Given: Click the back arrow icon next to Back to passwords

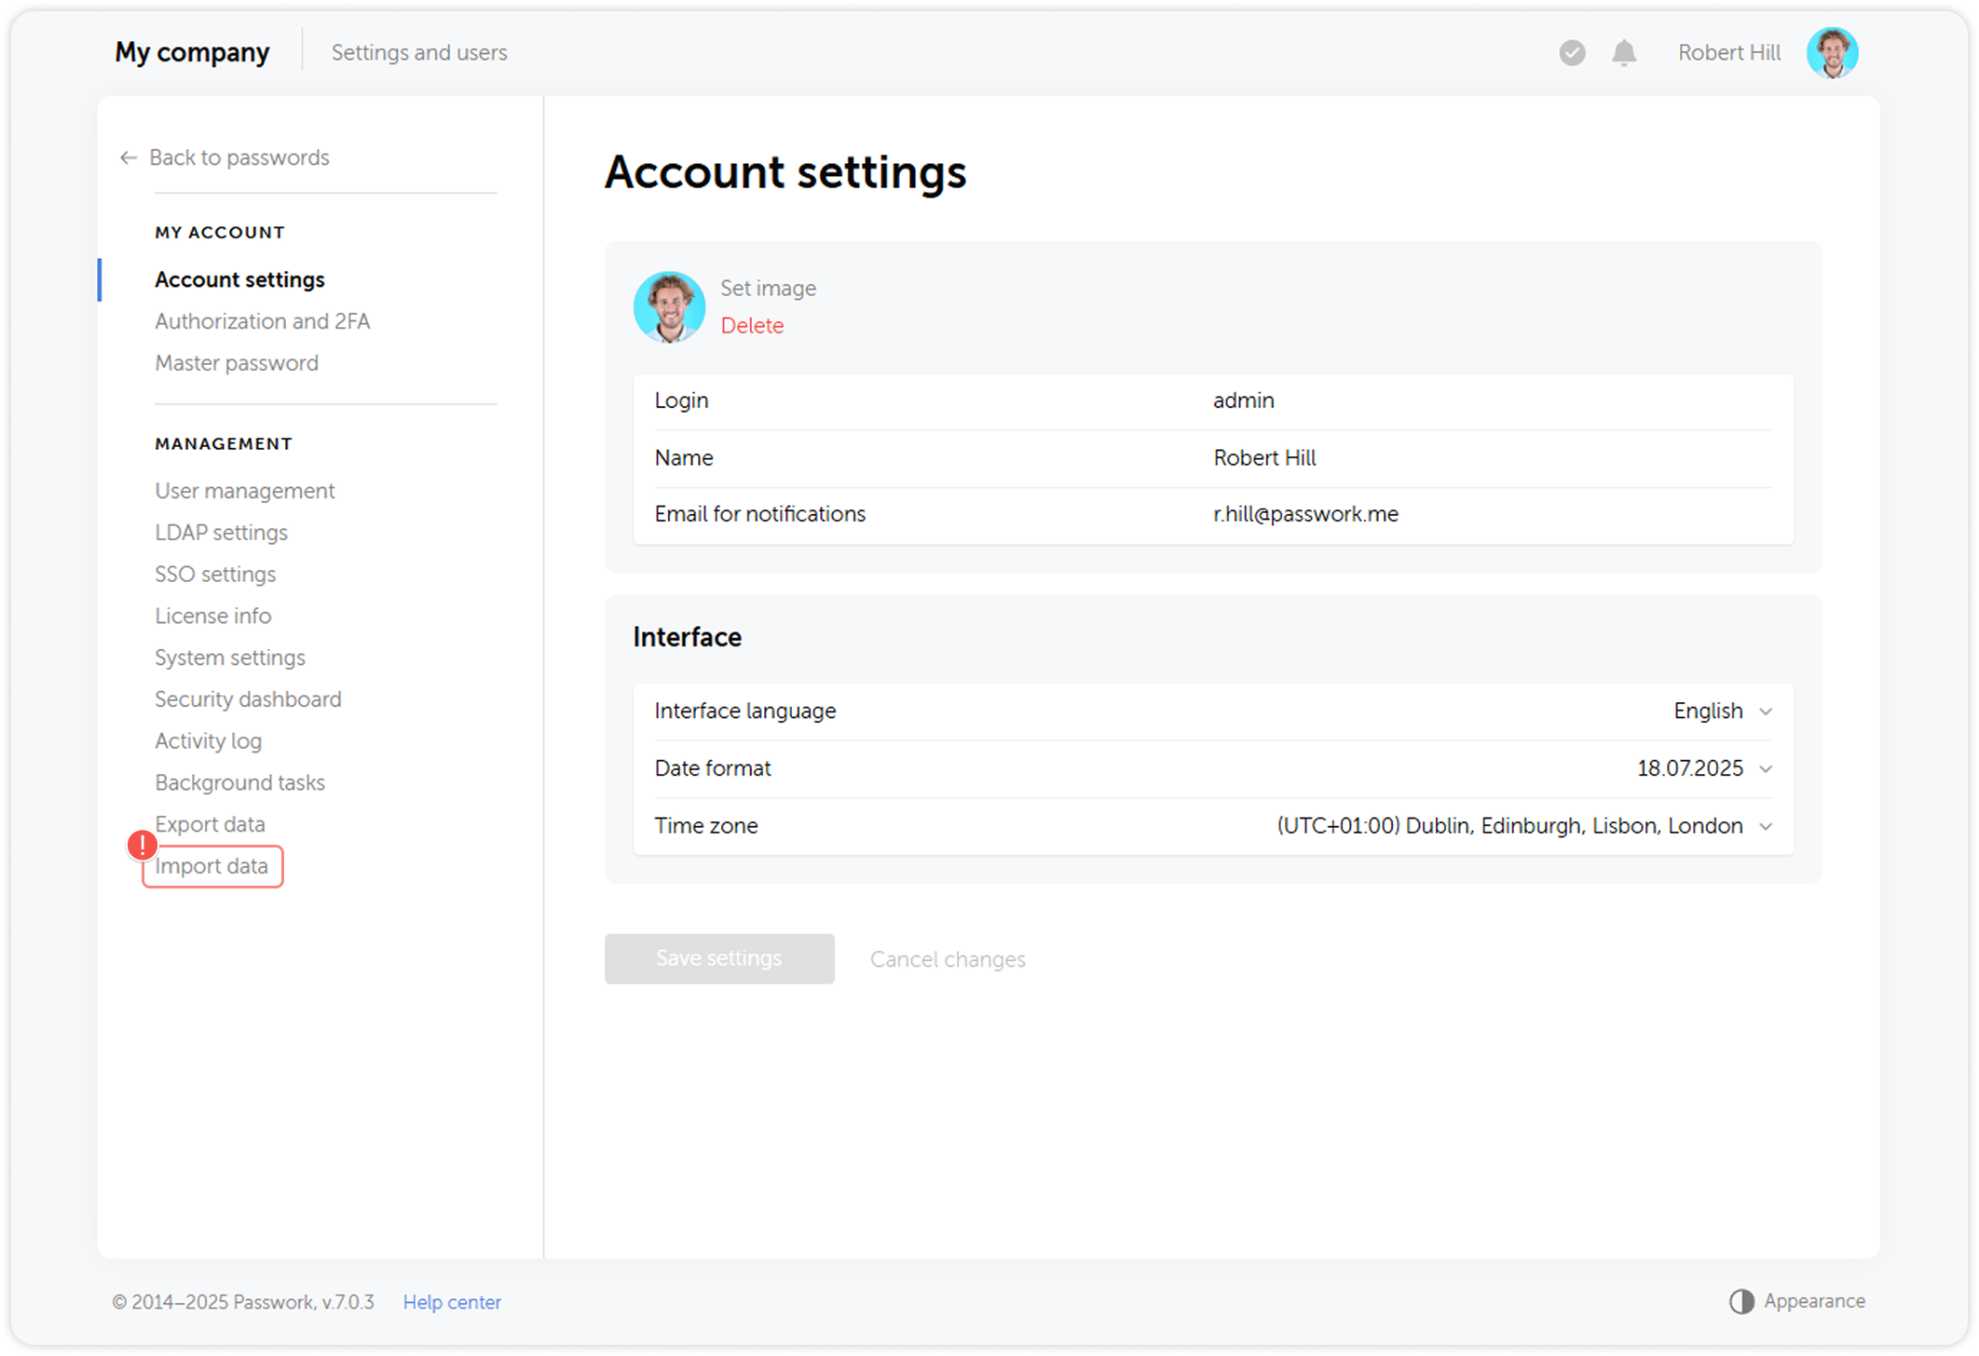Looking at the screenshot, I should [129, 158].
